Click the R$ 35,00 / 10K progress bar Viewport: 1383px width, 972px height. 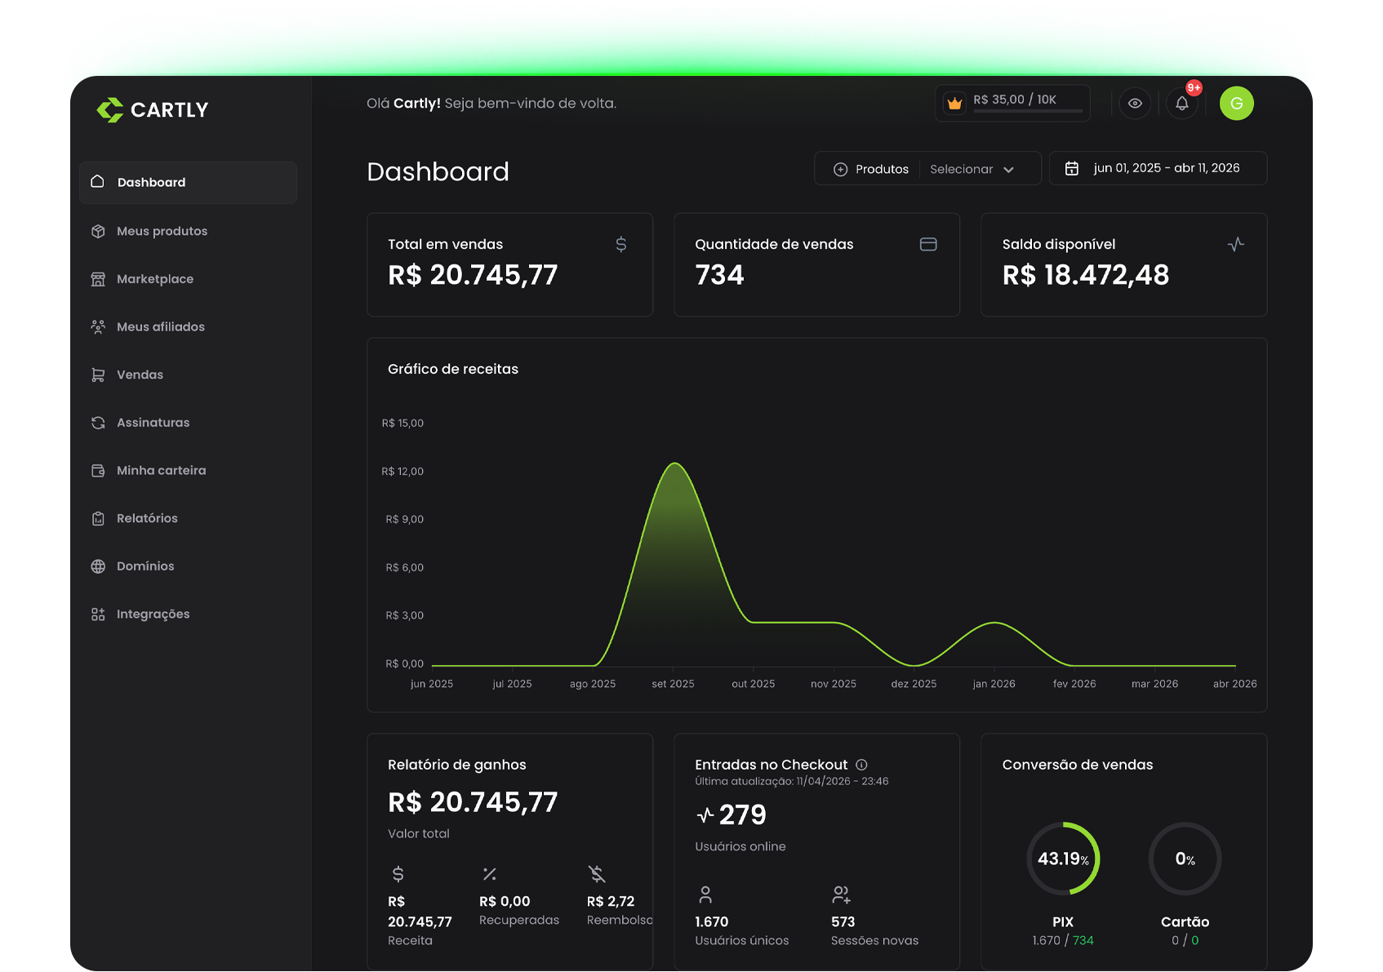(x=1028, y=111)
